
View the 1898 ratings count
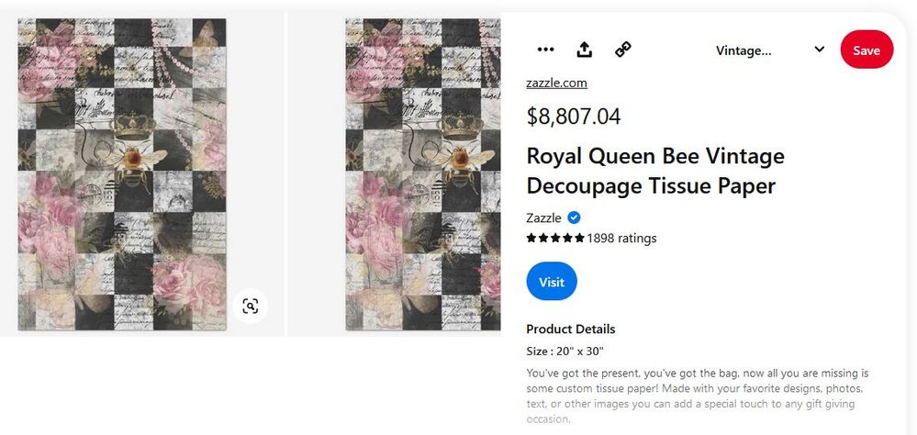[x=621, y=239]
